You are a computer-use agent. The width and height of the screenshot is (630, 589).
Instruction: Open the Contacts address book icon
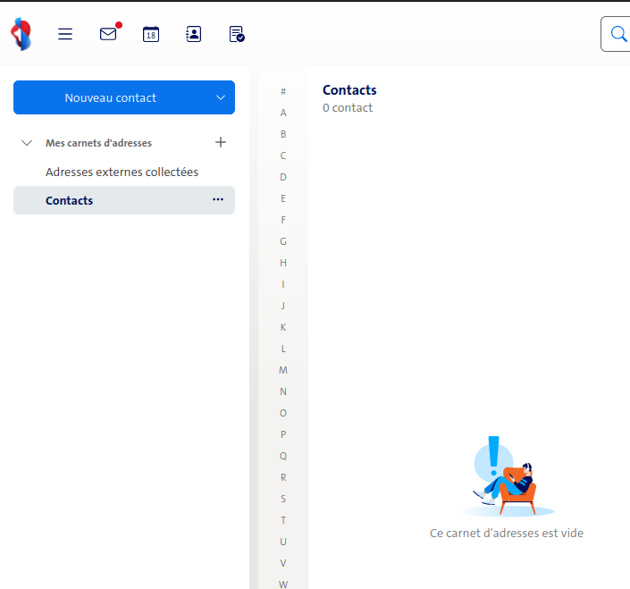point(194,34)
